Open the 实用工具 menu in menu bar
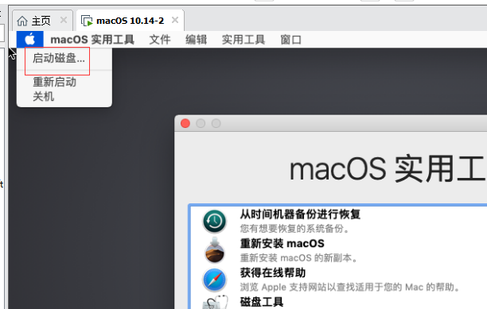 (243, 40)
